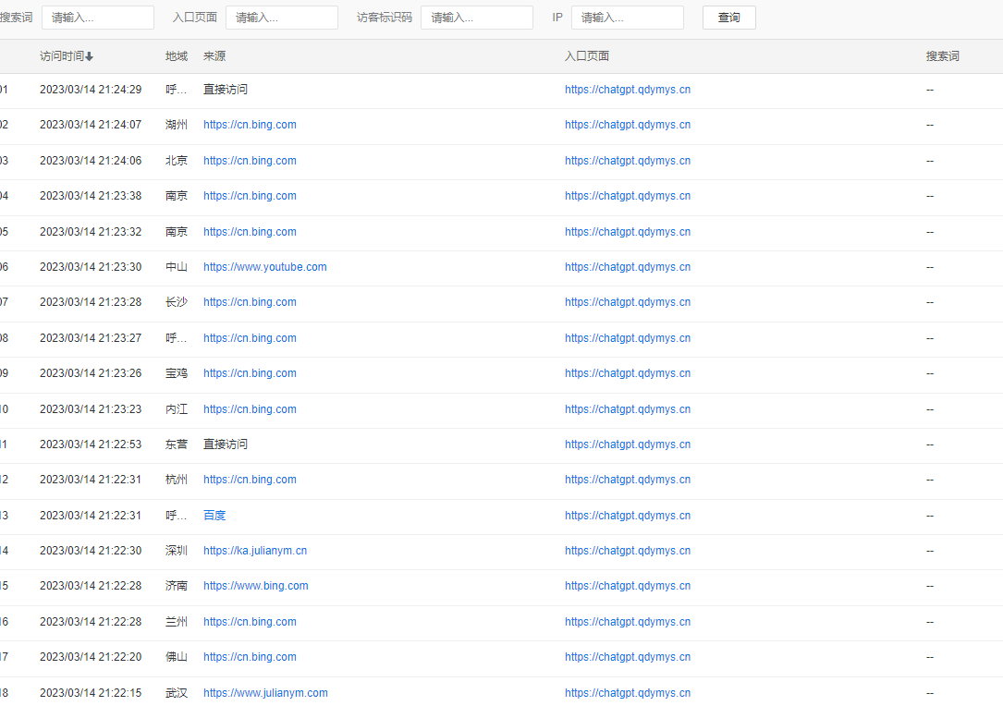Focus the 入口页面 input field
This screenshot has height=706, width=1003.
281,18
